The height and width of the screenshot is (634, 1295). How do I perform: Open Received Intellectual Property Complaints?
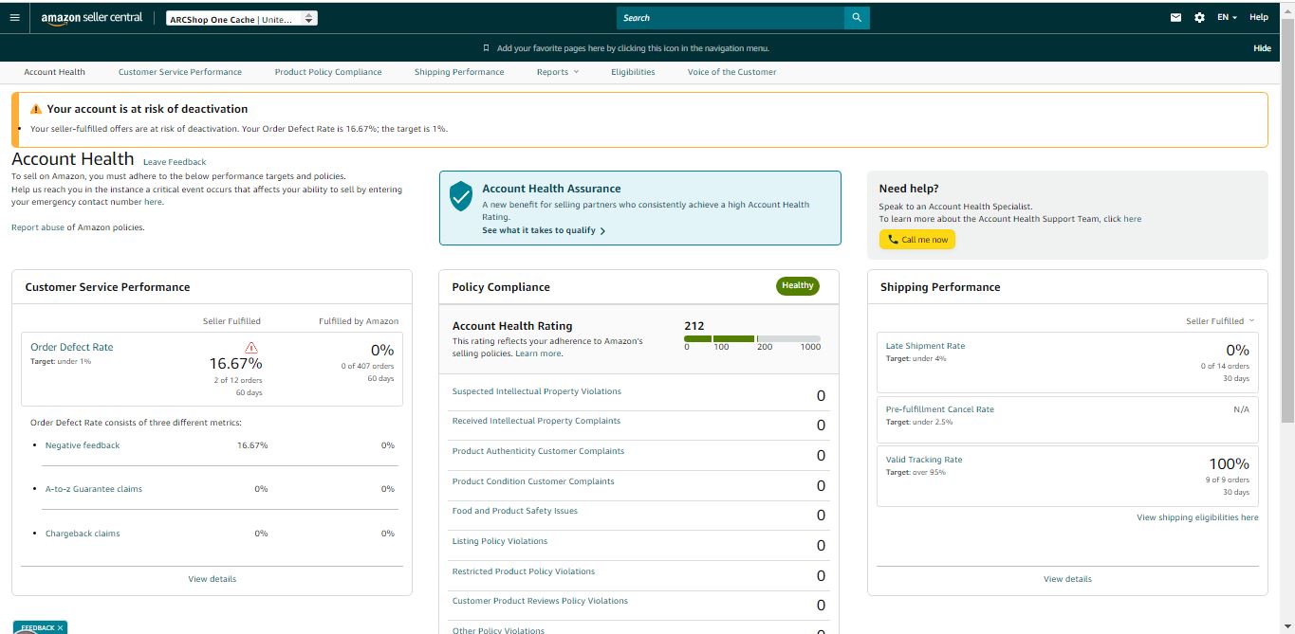[x=536, y=421]
